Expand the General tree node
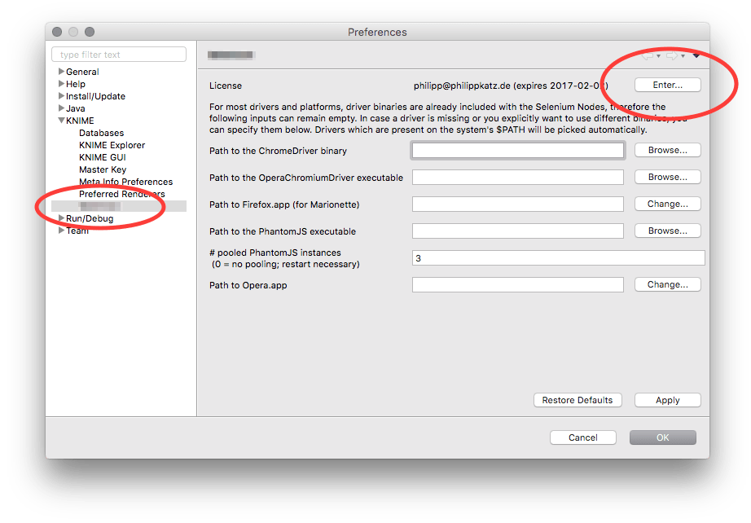The image size is (751, 523). 61,72
